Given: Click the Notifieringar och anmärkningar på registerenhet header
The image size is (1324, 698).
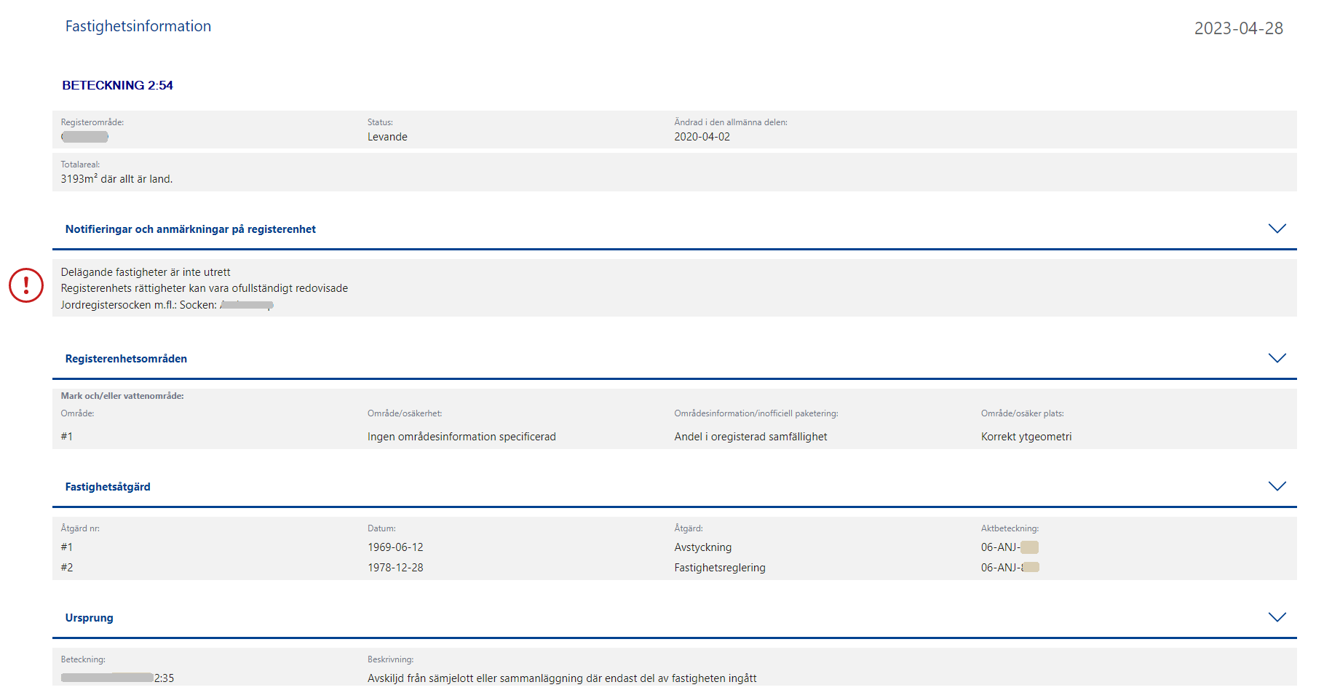Looking at the screenshot, I should [x=191, y=229].
